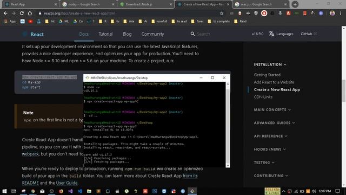The height and width of the screenshot is (195, 346).
Task: Click the React logo in site header
Action: [x=33, y=34]
